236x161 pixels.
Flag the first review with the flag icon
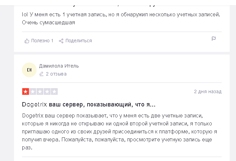pos(214,39)
